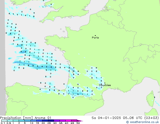Viewport: 160px width, 124px height.
Task: Click the "Arome 01" model name
Action: pyautogui.click(x=43, y=118)
